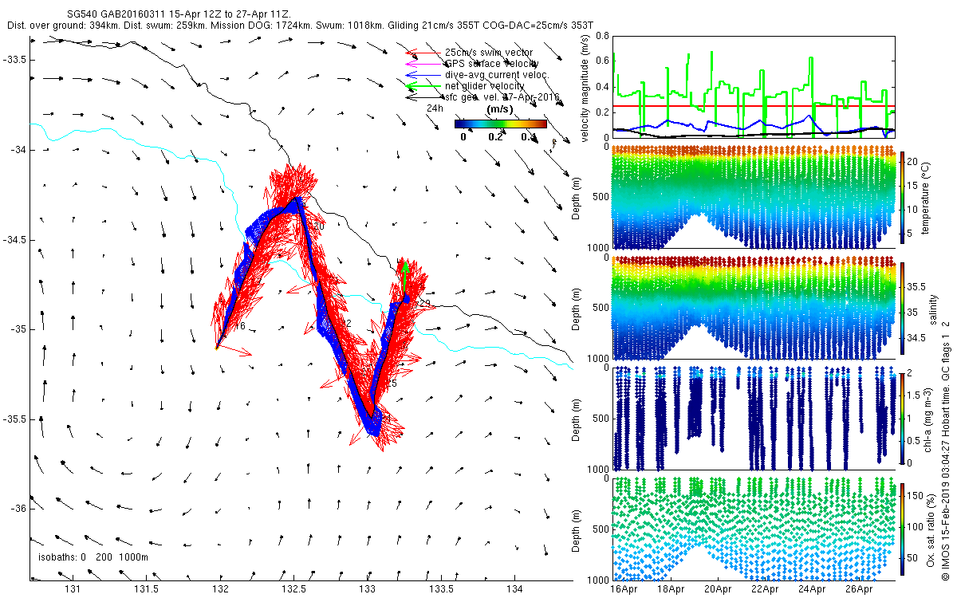Click the '24h' label under the legend
957x598 pixels.
click(x=435, y=108)
